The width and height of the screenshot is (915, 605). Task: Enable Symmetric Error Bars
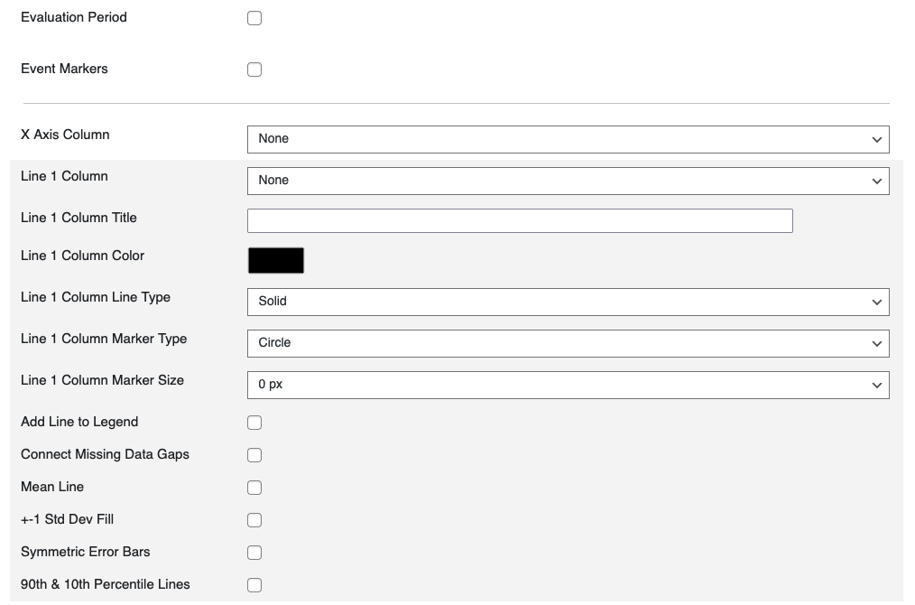(x=254, y=552)
